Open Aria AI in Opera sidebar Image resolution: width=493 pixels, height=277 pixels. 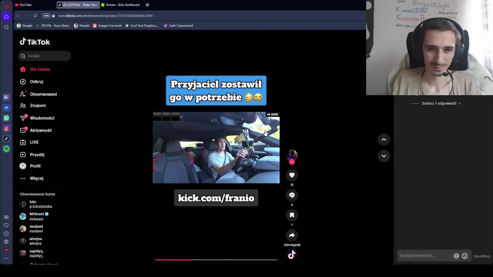pyautogui.click(x=6, y=98)
